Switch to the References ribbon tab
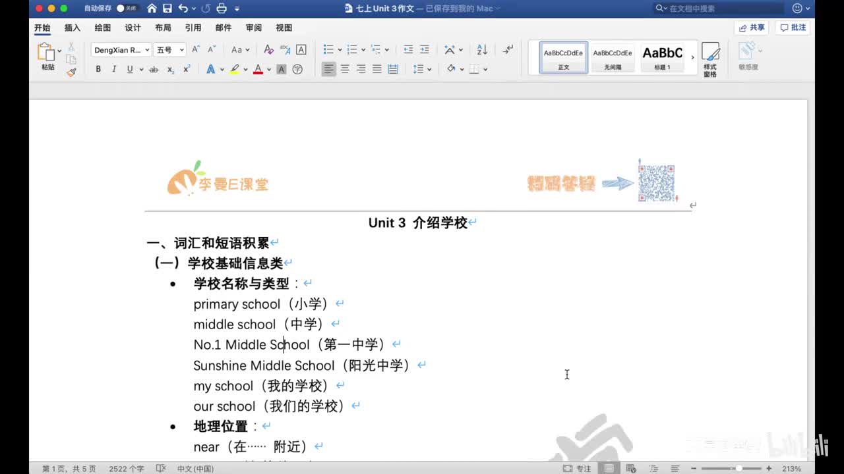This screenshot has width=844, height=474. tap(193, 28)
